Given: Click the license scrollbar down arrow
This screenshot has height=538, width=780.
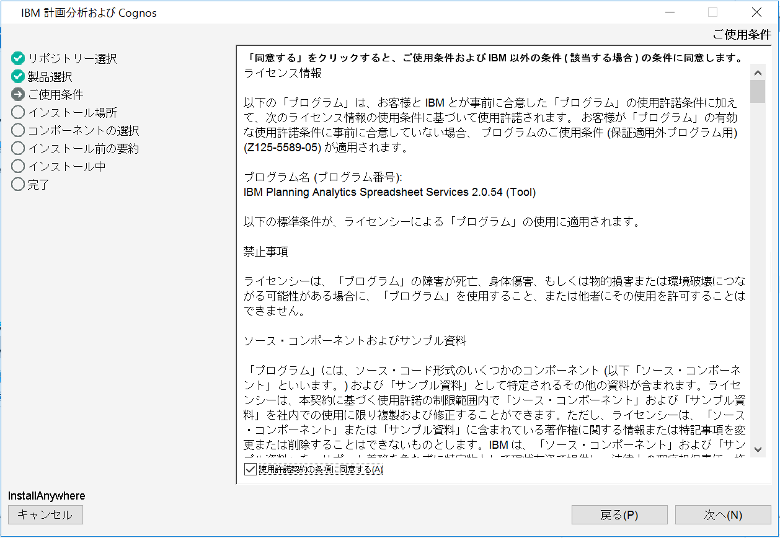Looking at the screenshot, I should pos(758,449).
